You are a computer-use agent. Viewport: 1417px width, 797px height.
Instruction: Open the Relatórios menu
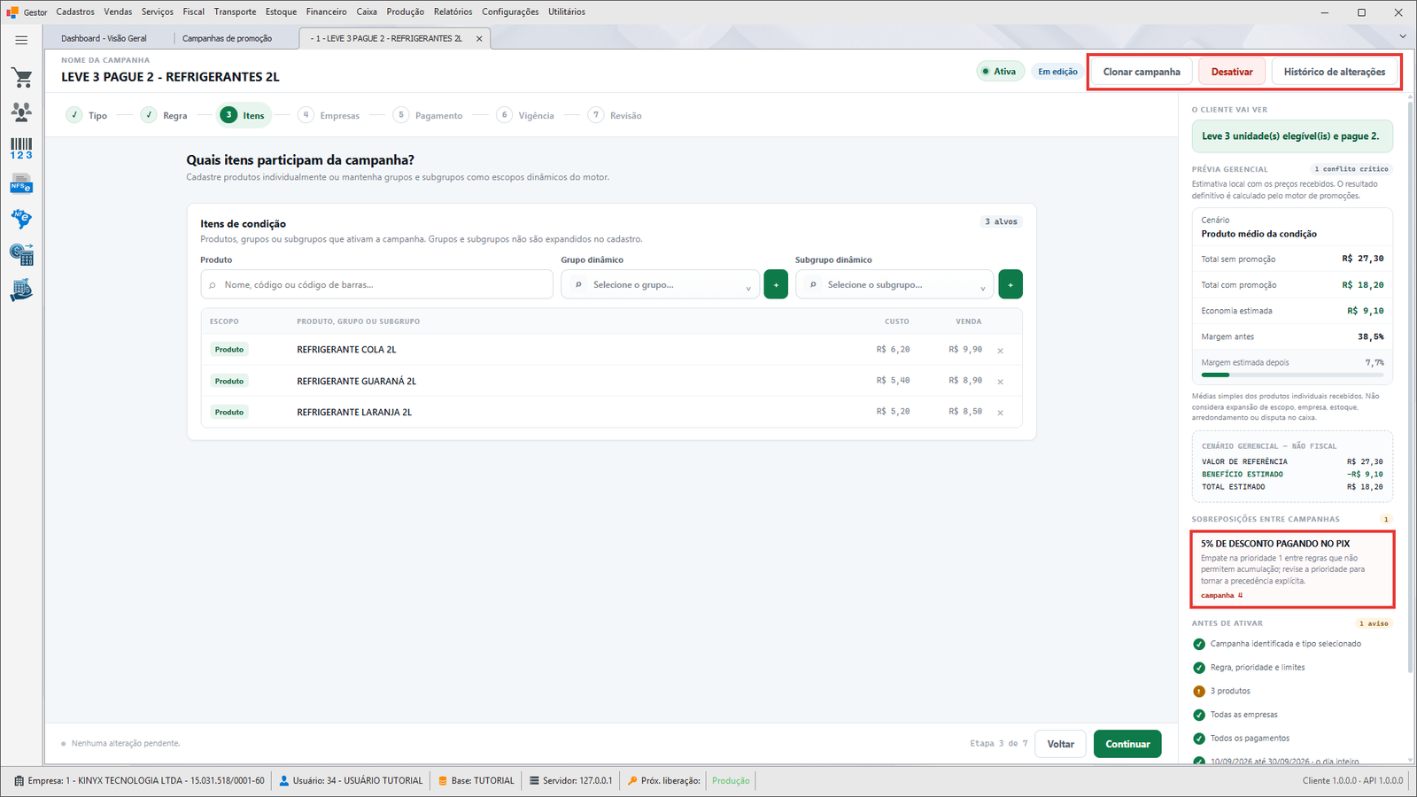click(453, 12)
